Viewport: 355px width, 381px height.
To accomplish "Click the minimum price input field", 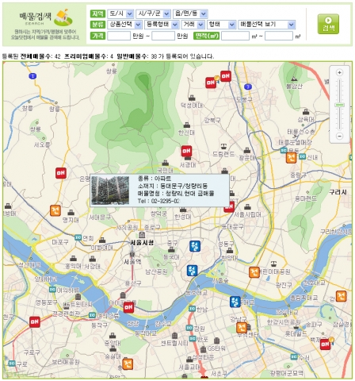I will pyautogui.click(x=119, y=36).
